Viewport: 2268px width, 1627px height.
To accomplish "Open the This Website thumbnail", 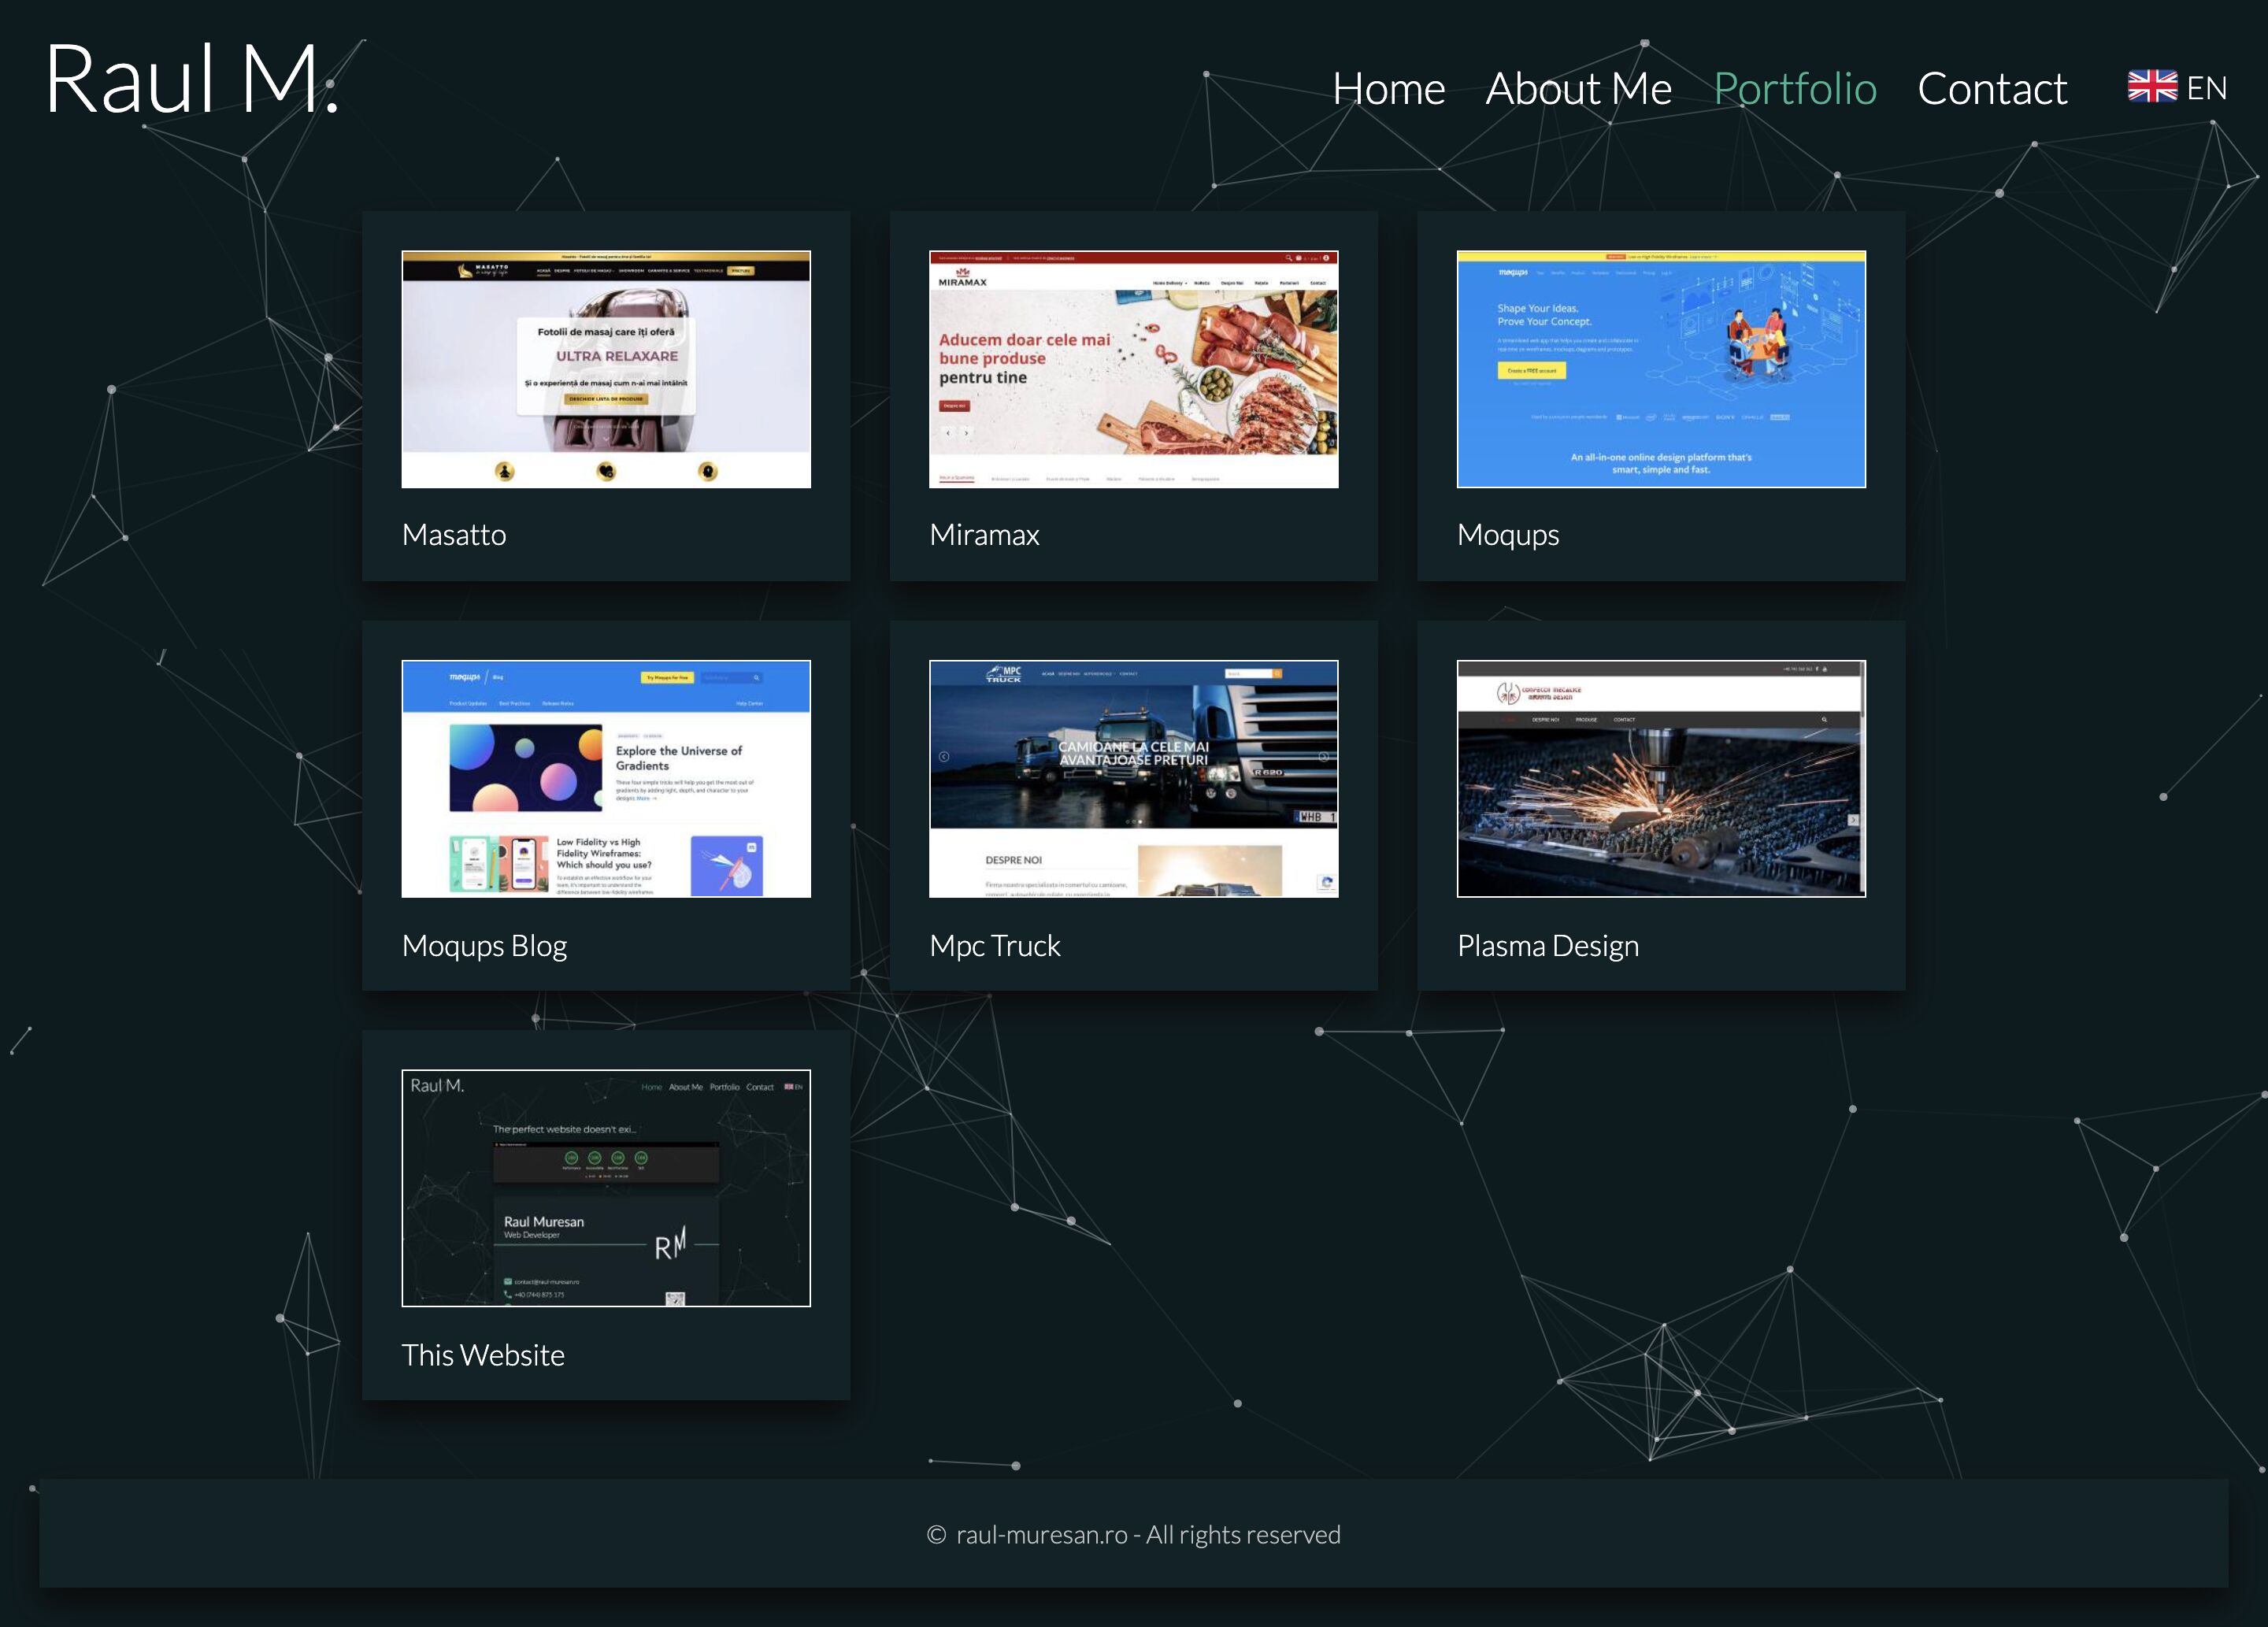I will click(606, 1188).
